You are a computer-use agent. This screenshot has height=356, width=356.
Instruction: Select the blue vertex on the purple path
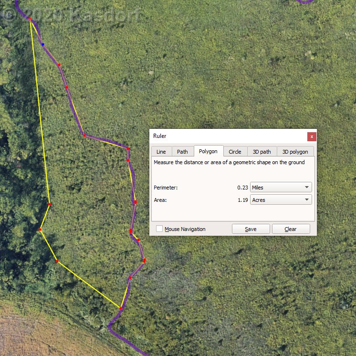(x=42, y=44)
